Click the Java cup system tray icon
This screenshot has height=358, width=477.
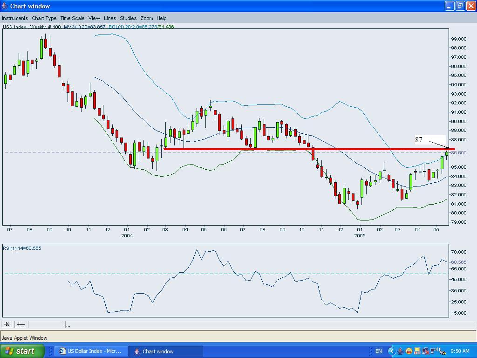[400, 351]
